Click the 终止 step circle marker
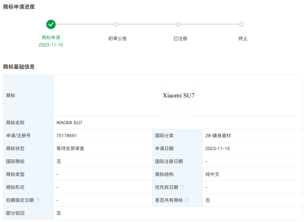The image size is (305, 222). click(241, 24)
